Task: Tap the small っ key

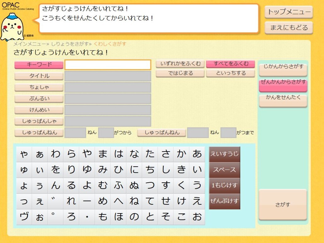Action: pos(25,202)
